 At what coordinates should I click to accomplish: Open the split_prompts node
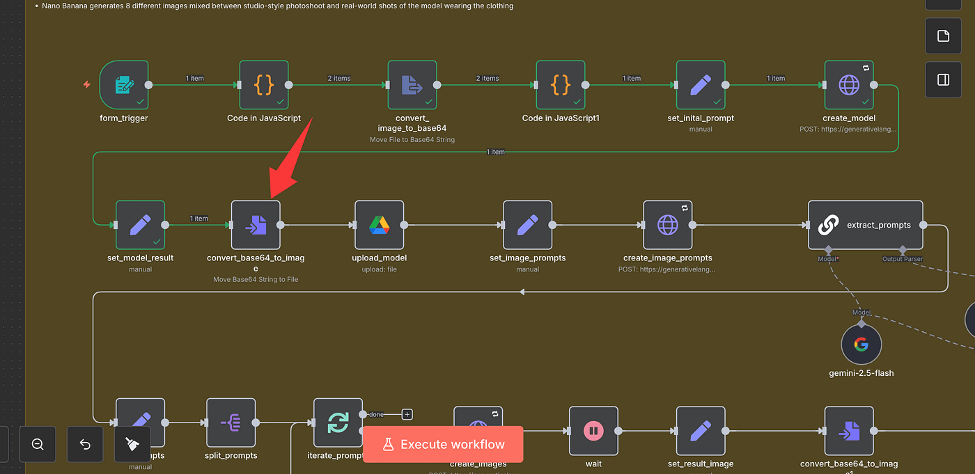231,422
